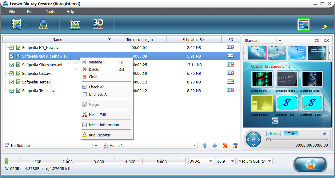Click the clear list icon
The width and height of the screenshot is (335, 178).
coord(235,145)
